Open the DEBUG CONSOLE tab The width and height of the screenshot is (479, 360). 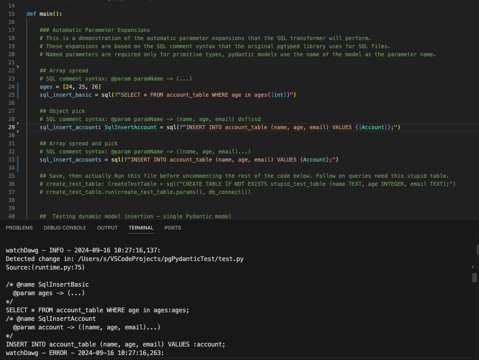[x=64, y=228]
